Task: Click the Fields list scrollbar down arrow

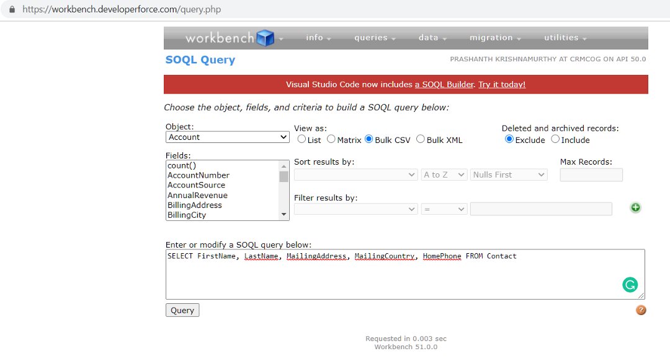Action: click(284, 214)
